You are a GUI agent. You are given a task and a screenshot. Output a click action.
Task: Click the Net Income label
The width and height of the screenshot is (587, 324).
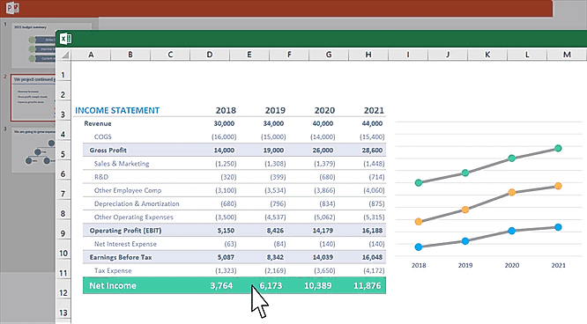point(113,286)
